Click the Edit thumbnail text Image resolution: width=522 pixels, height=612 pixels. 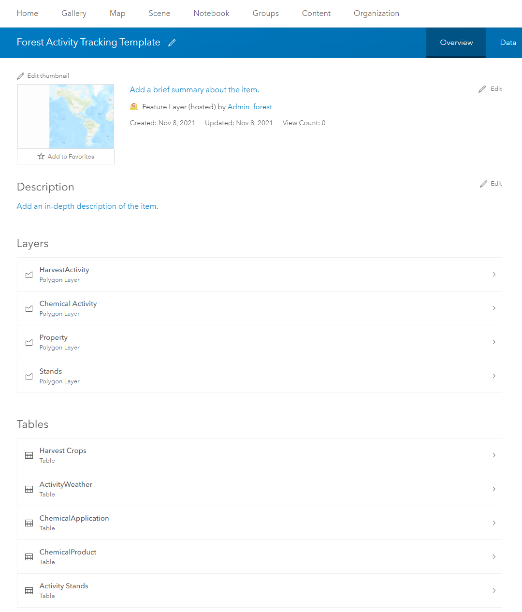(48, 76)
